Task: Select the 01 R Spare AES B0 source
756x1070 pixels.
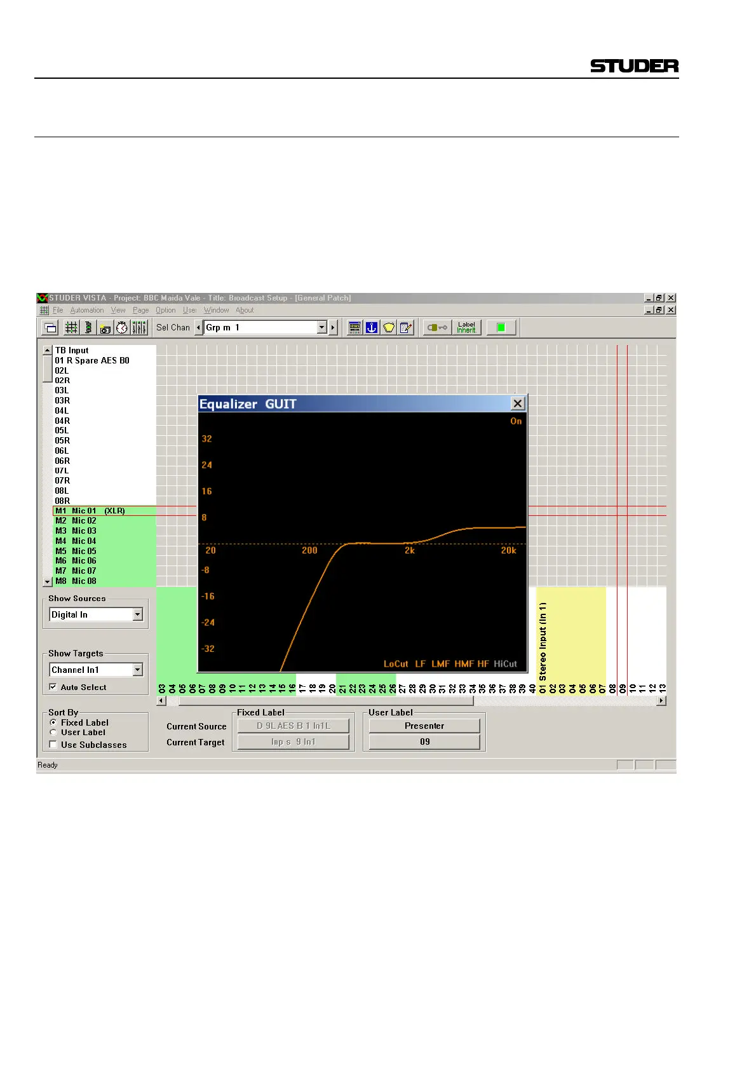Action: [105, 360]
